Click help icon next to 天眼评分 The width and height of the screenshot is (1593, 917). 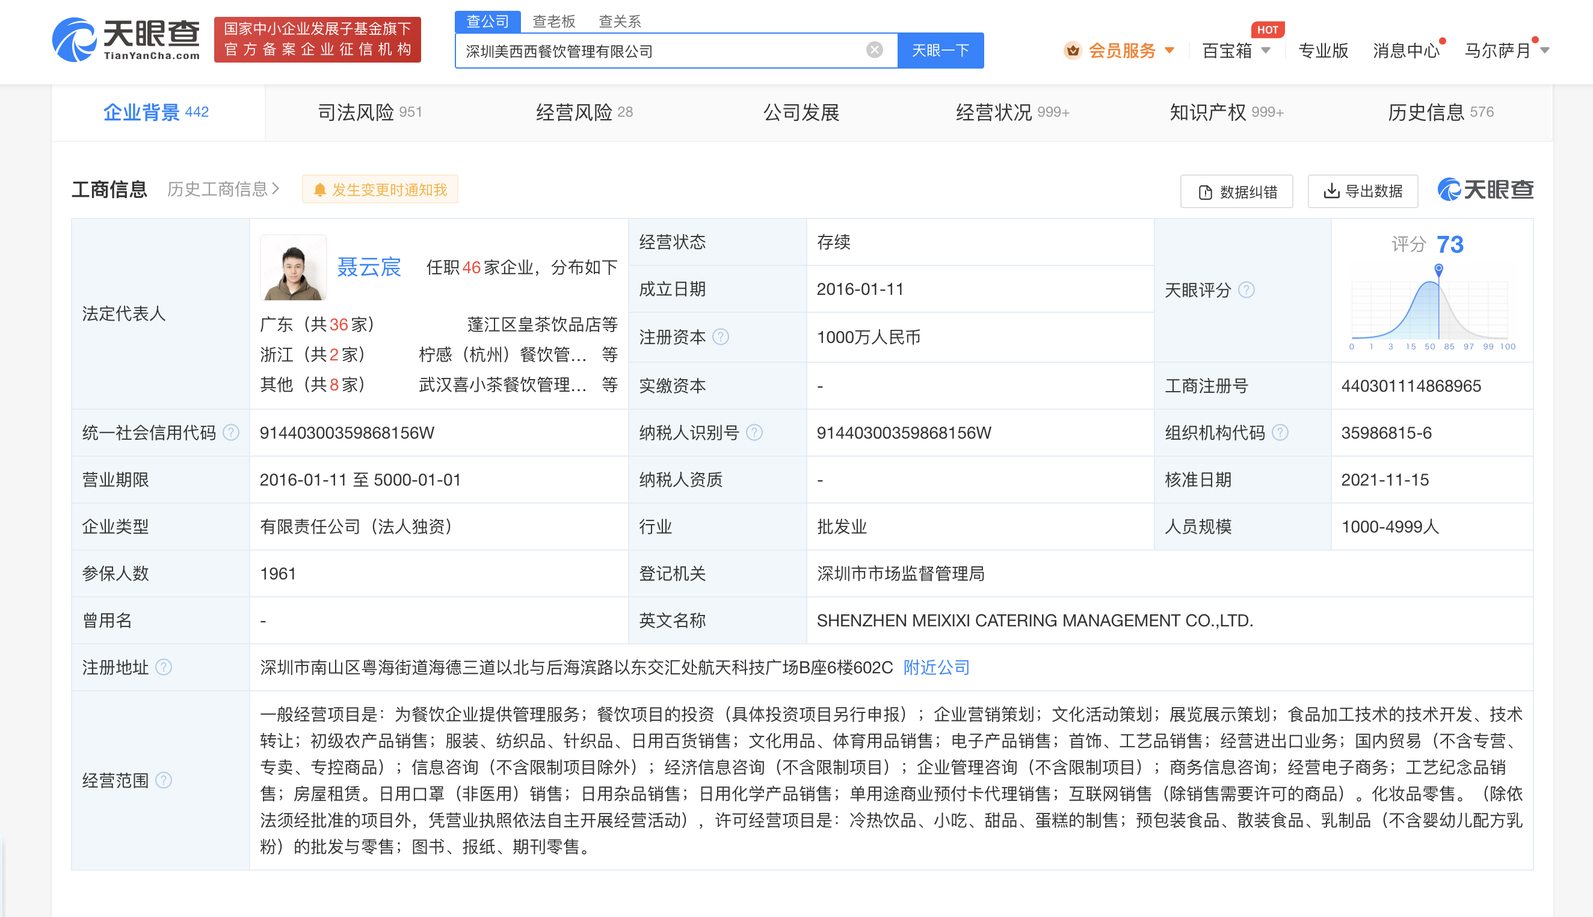pos(1246,289)
